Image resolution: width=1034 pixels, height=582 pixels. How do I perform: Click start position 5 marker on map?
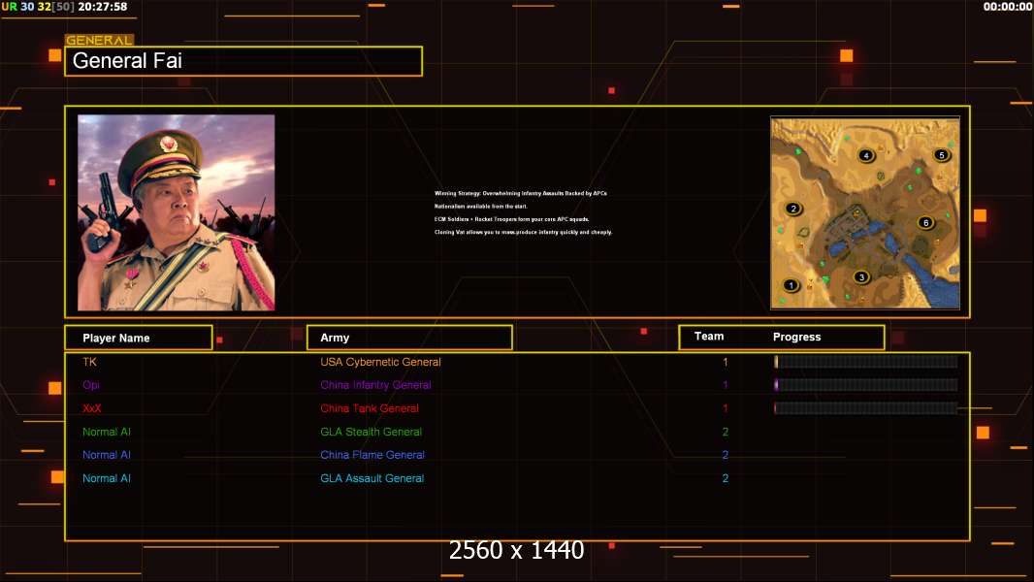tap(940, 154)
